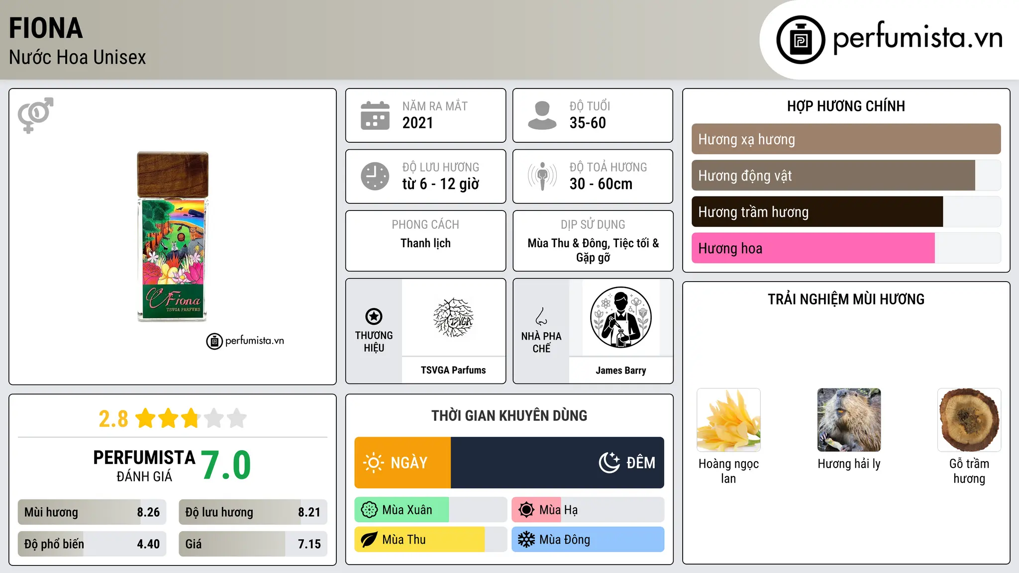Click the Hương hải ly note label

(849, 464)
